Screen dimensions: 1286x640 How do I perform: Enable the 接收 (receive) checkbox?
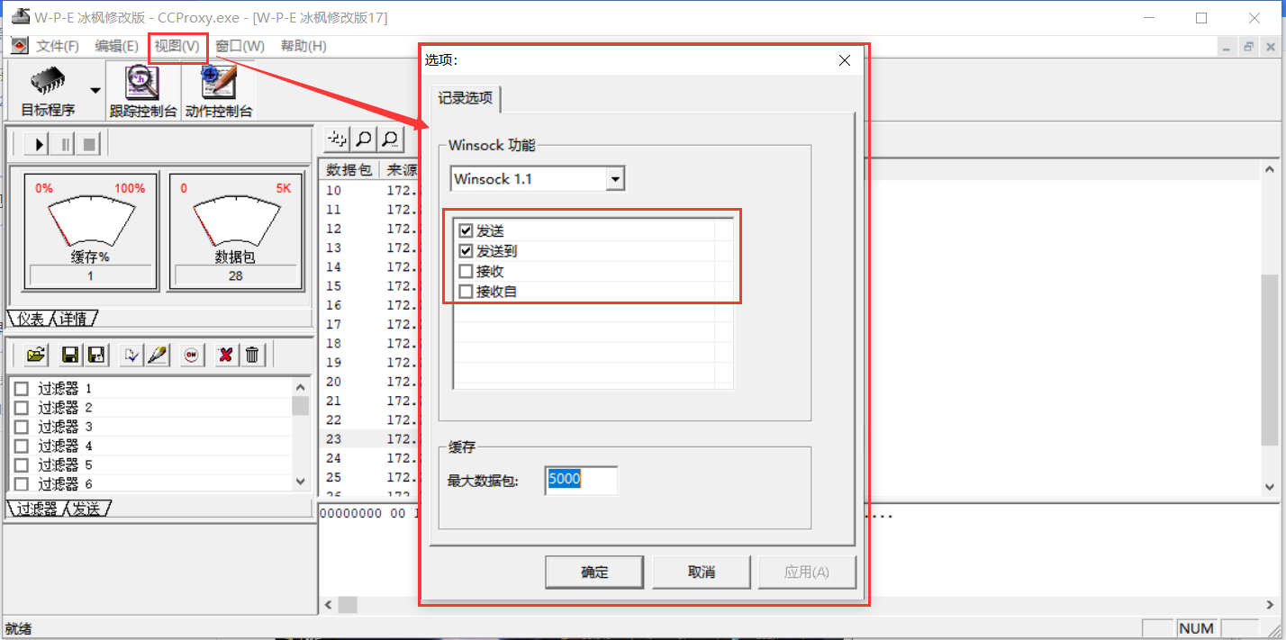466,270
